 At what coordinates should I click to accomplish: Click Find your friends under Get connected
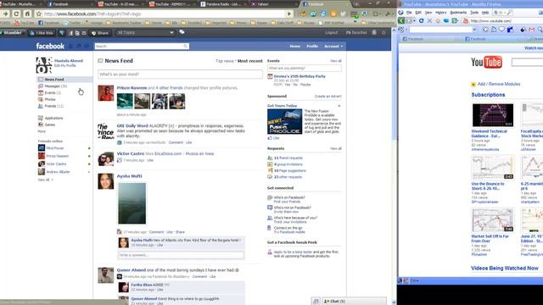tap(287, 202)
